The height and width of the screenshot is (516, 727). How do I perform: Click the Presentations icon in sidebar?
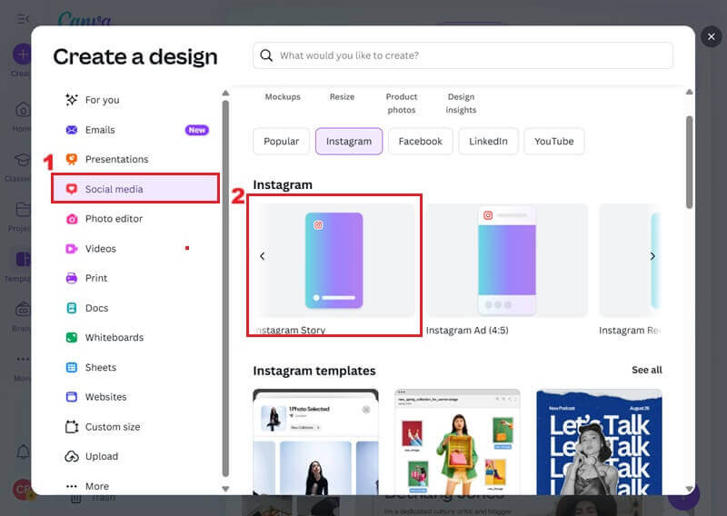[x=72, y=159]
